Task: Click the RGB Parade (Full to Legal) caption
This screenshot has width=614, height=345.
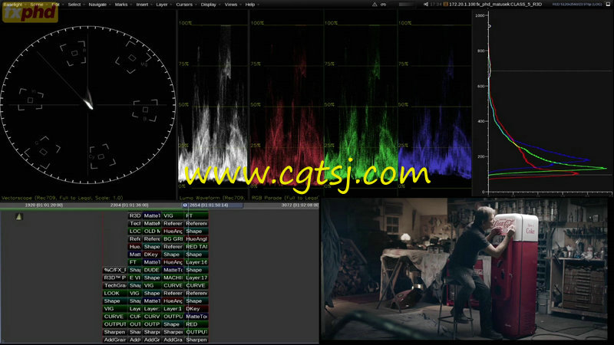Action: pyautogui.click(x=285, y=198)
